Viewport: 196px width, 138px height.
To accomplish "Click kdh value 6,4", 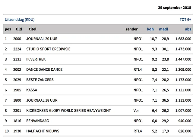I will (154, 111).
